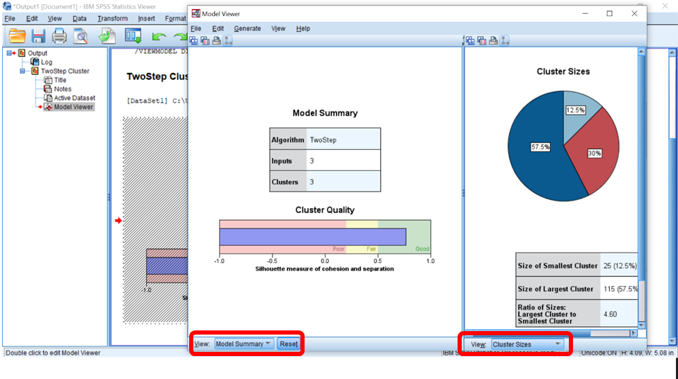
Task: Click the 'Cluster Sizes' chart title
Action: (x=563, y=71)
